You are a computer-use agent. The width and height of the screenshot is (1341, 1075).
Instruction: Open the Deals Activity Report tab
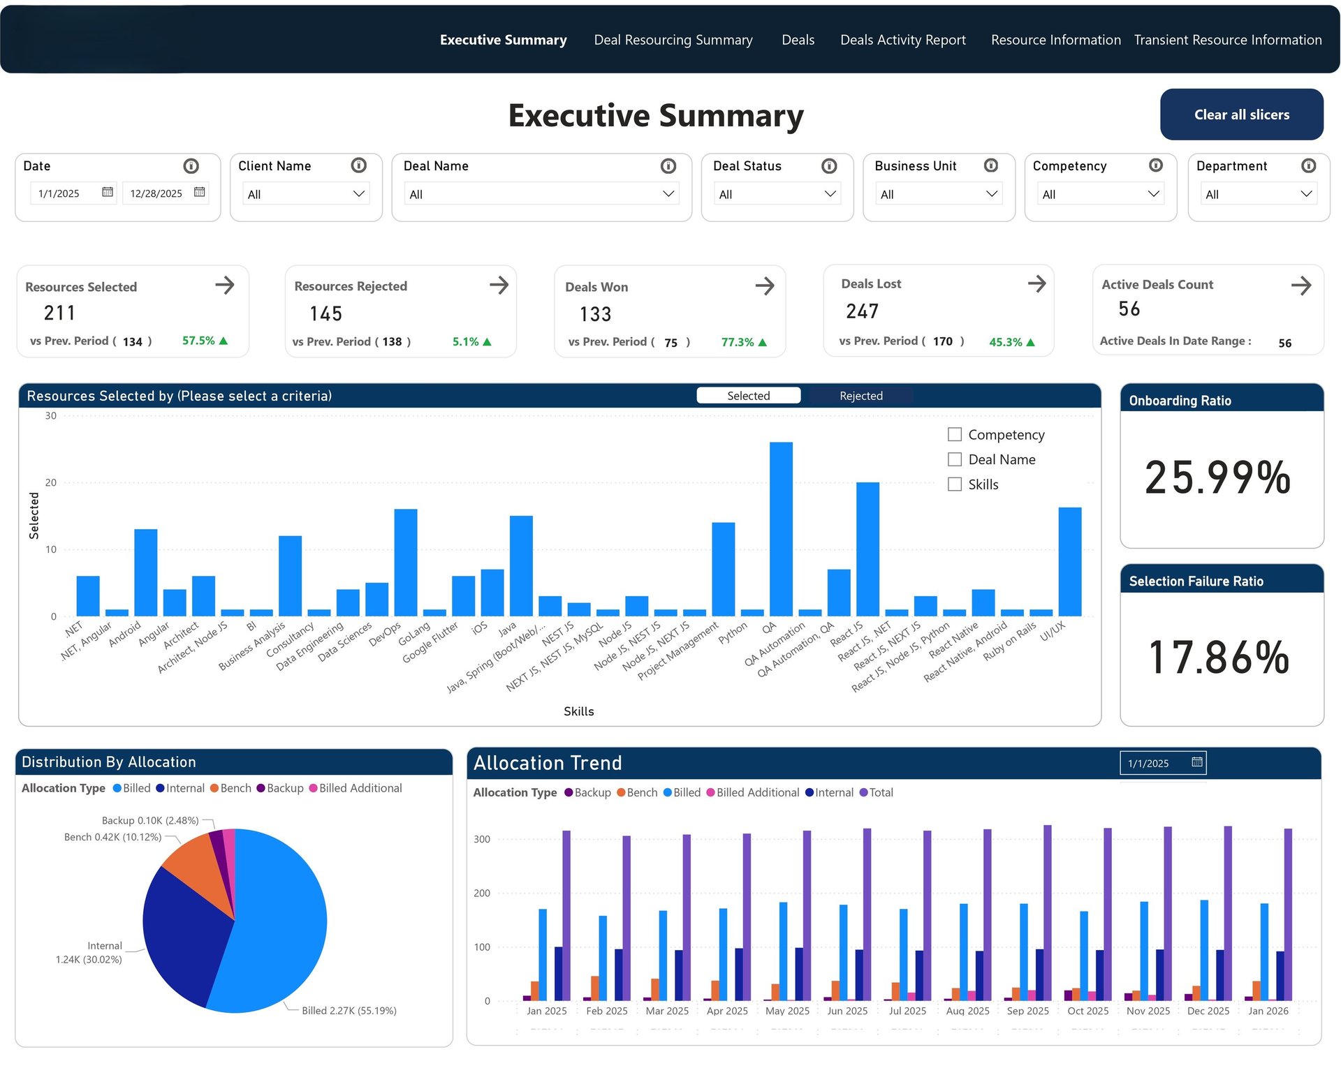(x=902, y=40)
